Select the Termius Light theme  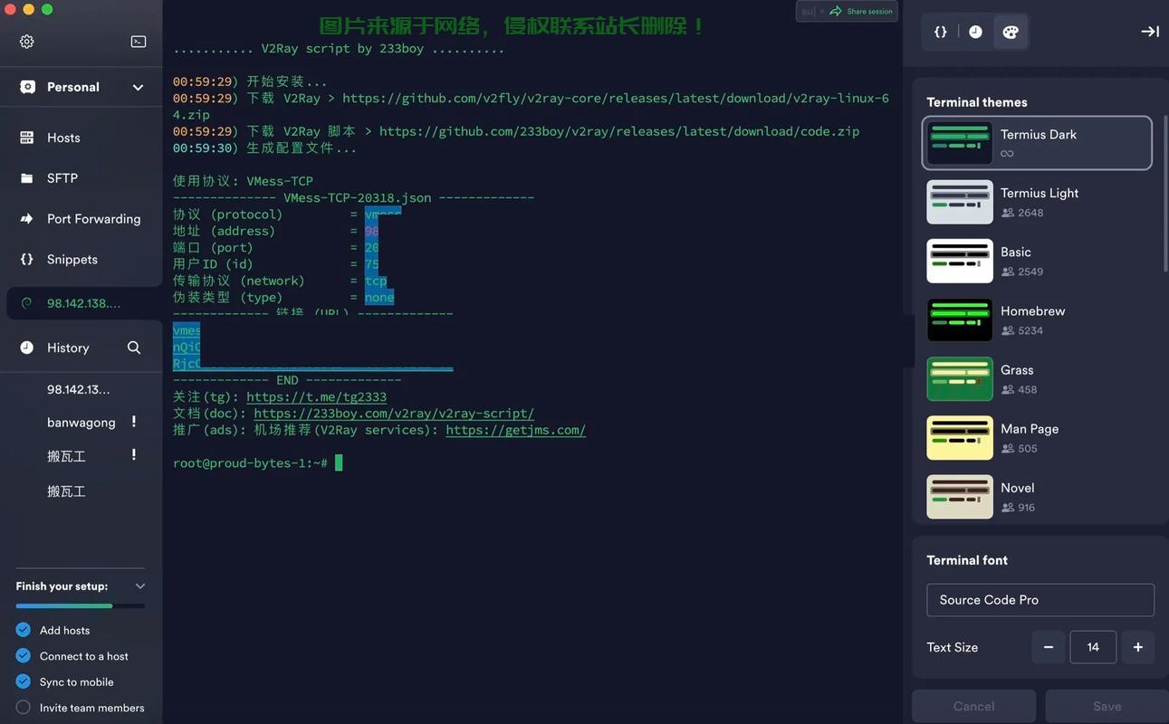[1037, 202]
